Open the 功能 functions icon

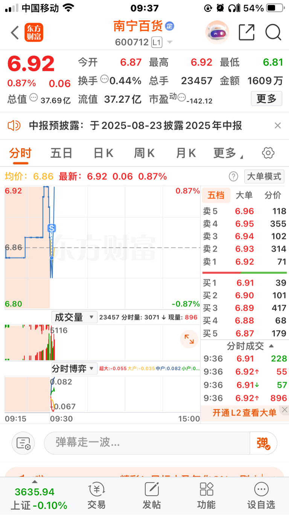[x=206, y=495]
